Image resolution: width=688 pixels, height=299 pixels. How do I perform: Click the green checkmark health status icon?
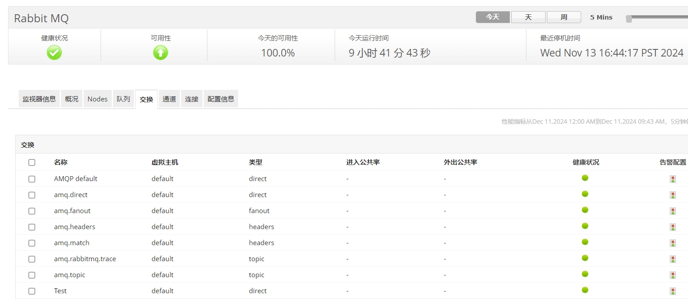click(x=54, y=53)
